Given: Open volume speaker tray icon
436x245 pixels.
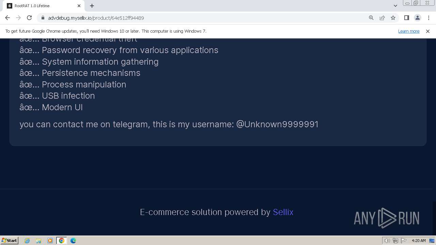Looking at the screenshot, I should pos(387,241).
